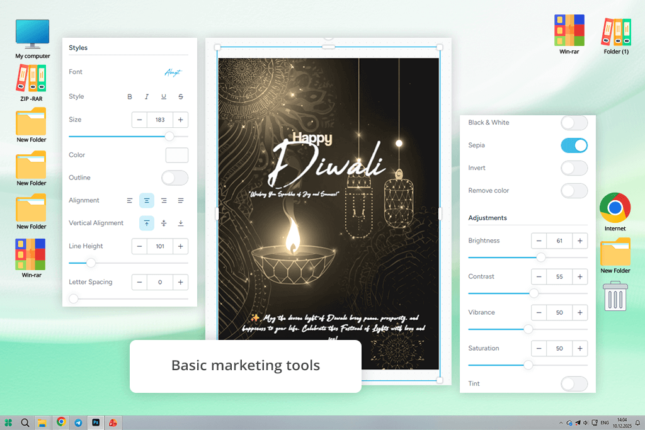Increase the Saturation value

point(579,349)
